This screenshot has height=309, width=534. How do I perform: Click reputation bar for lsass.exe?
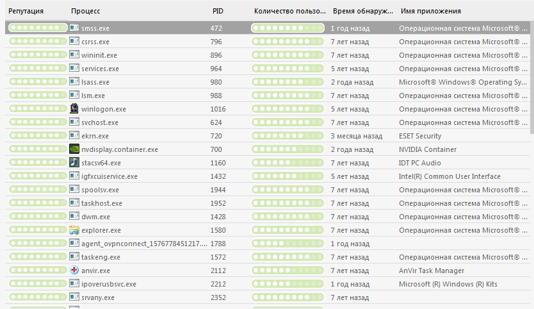pyautogui.click(x=38, y=82)
